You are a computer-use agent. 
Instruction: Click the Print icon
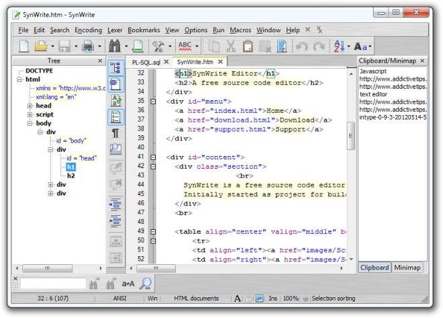[88, 46]
